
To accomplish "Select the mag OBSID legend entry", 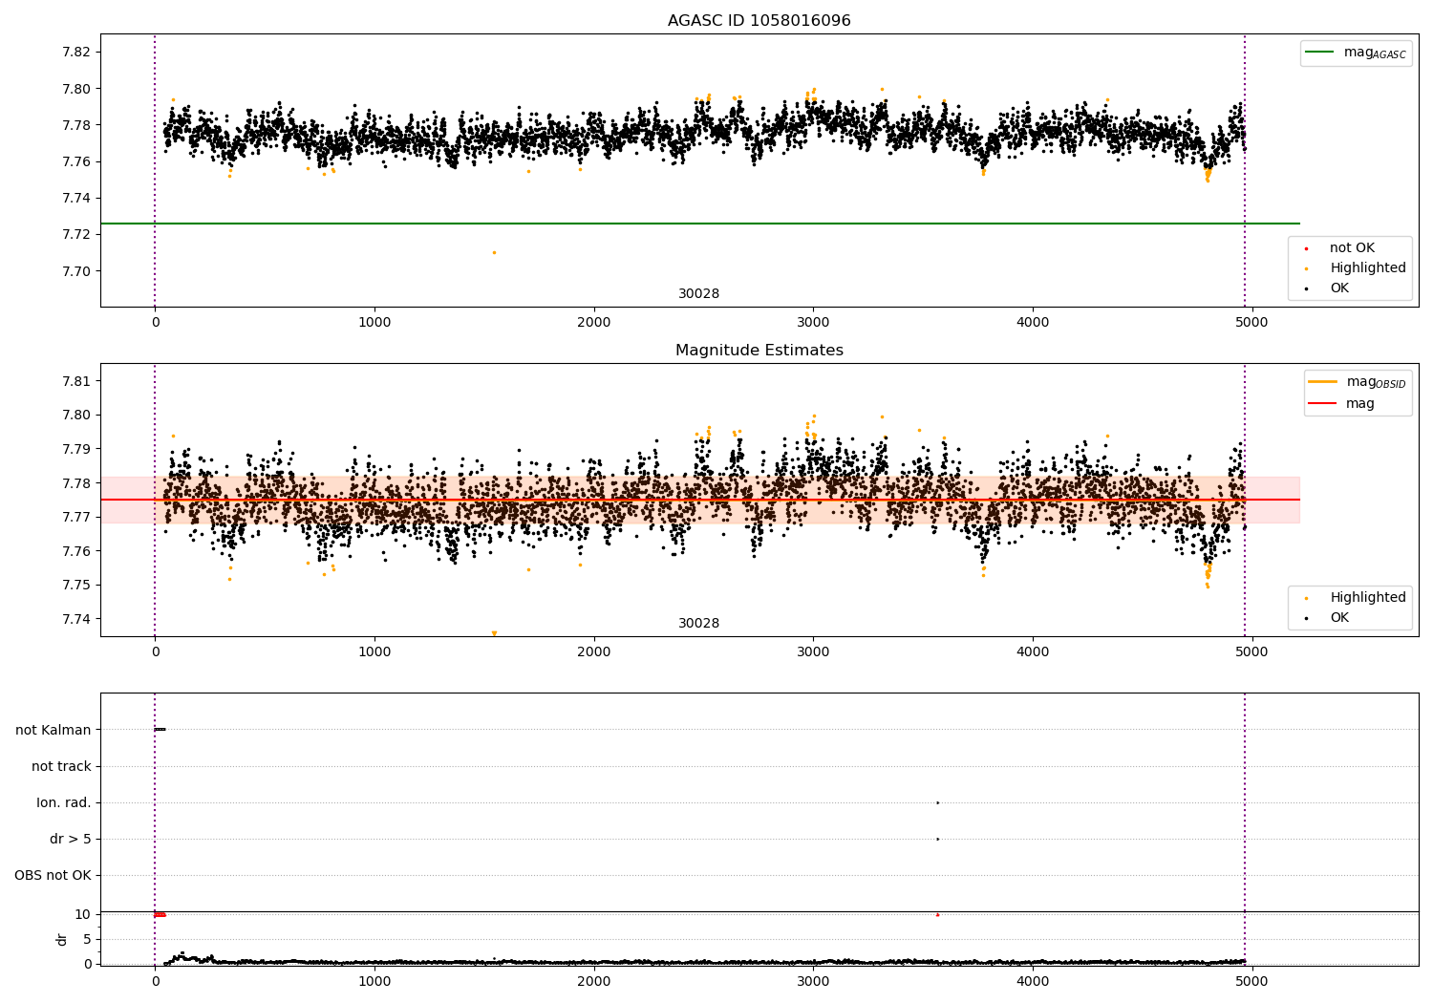I will 1376,382.
